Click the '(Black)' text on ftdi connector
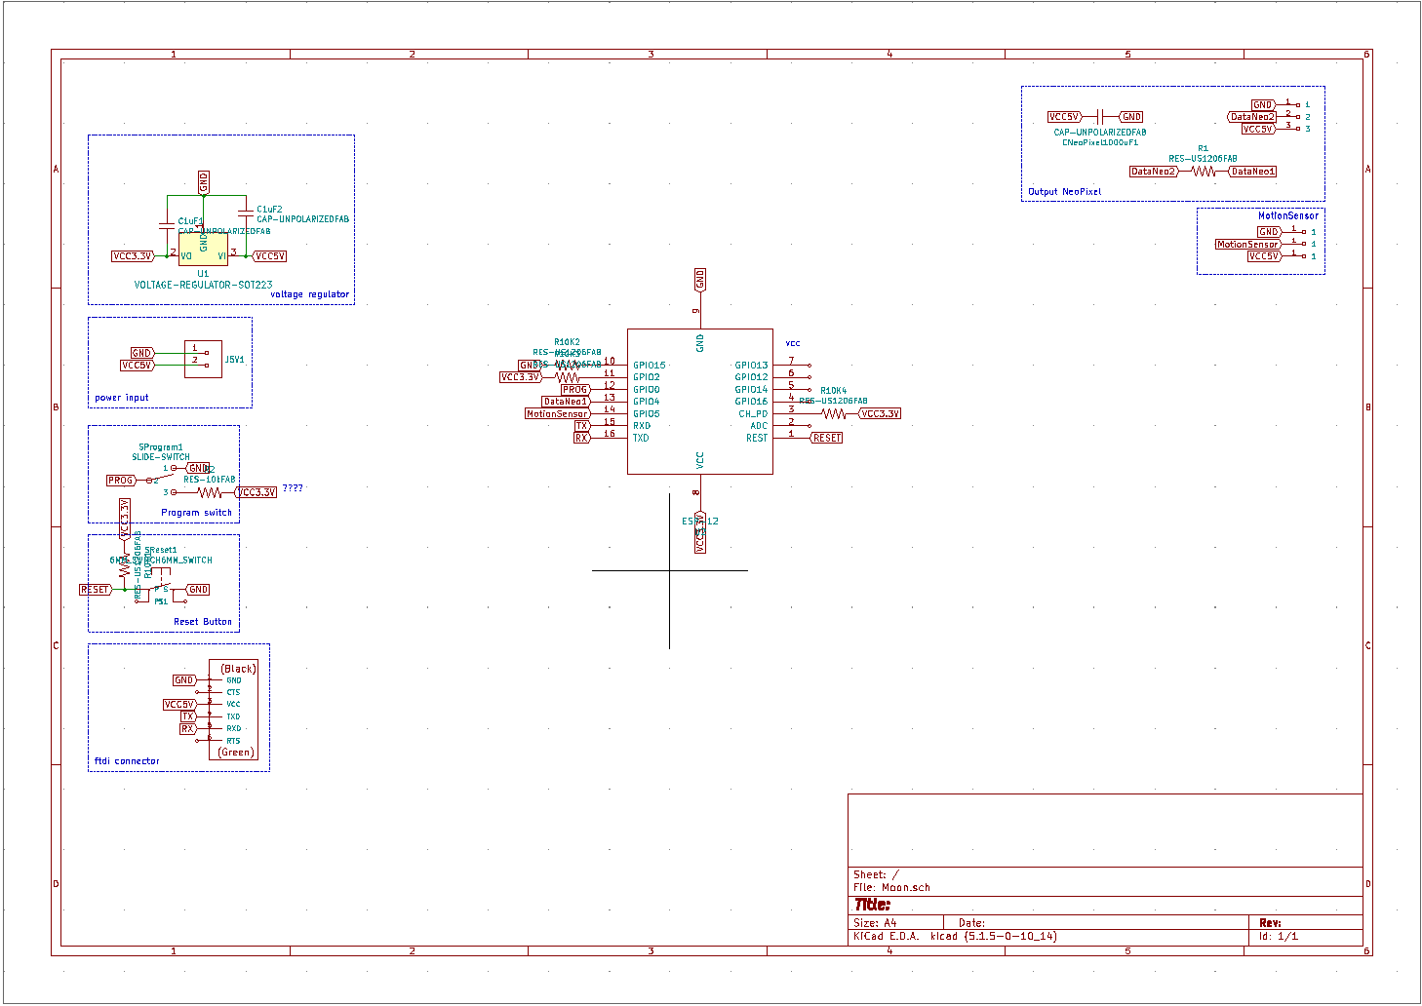 tap(238, 669)
